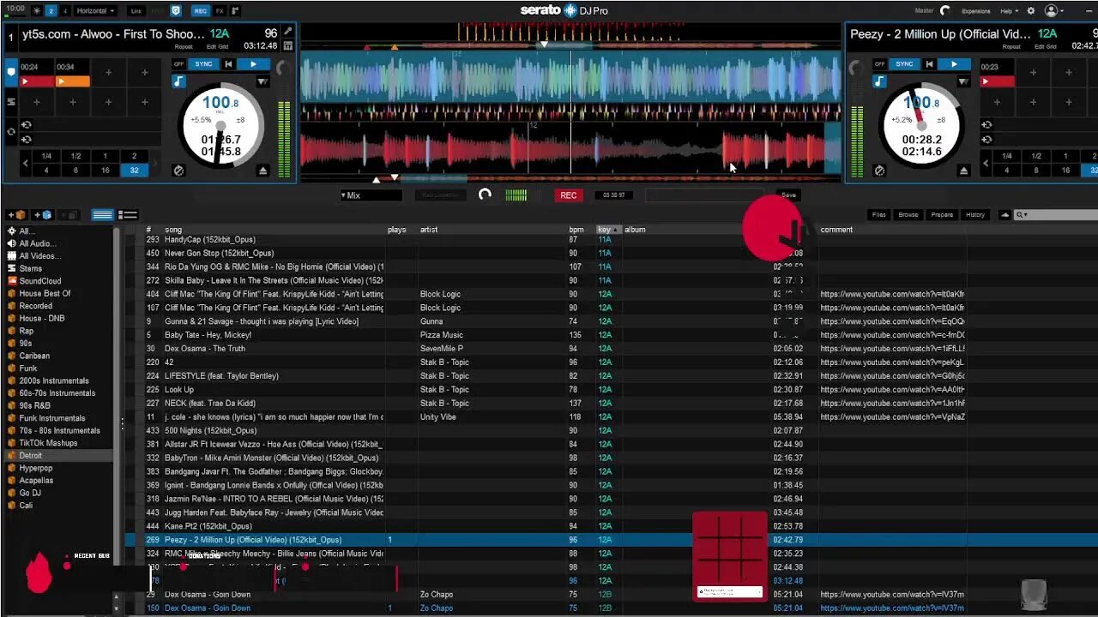This screenshot has width=1098, height=617.
Task: Turn sync OFF on right deck
Action: (x=879, y=64)
